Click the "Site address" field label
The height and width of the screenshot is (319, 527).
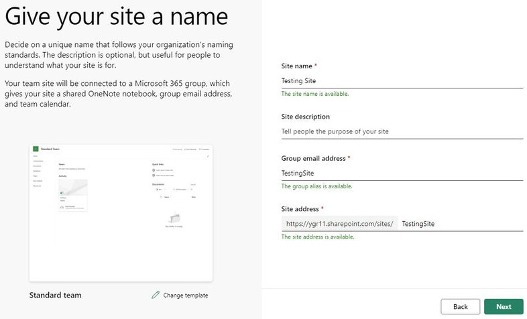[302, 209]
